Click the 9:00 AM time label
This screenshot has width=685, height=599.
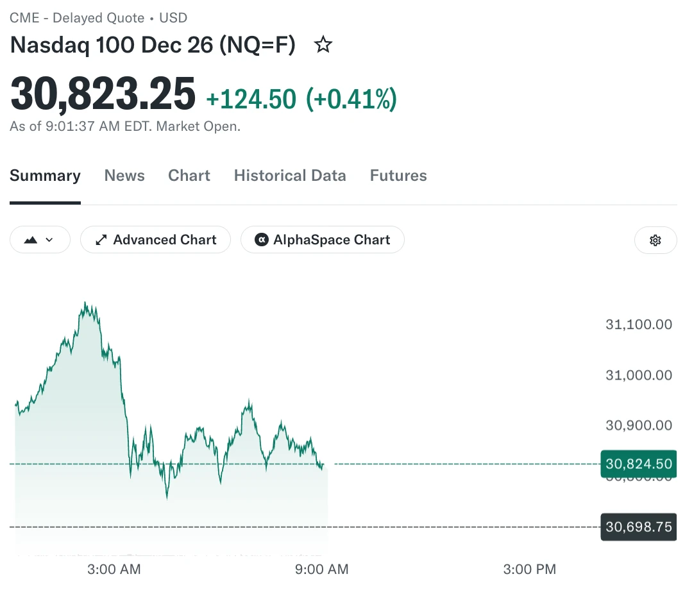(322, 569)
